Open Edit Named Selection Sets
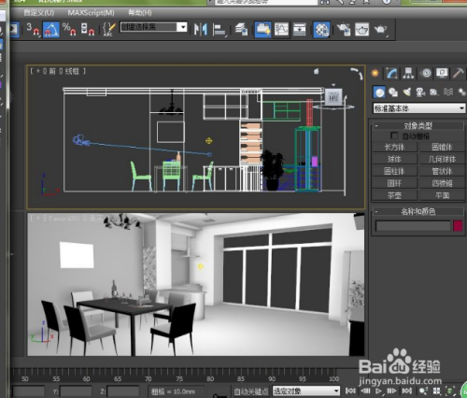 click(x=109, y=30)
